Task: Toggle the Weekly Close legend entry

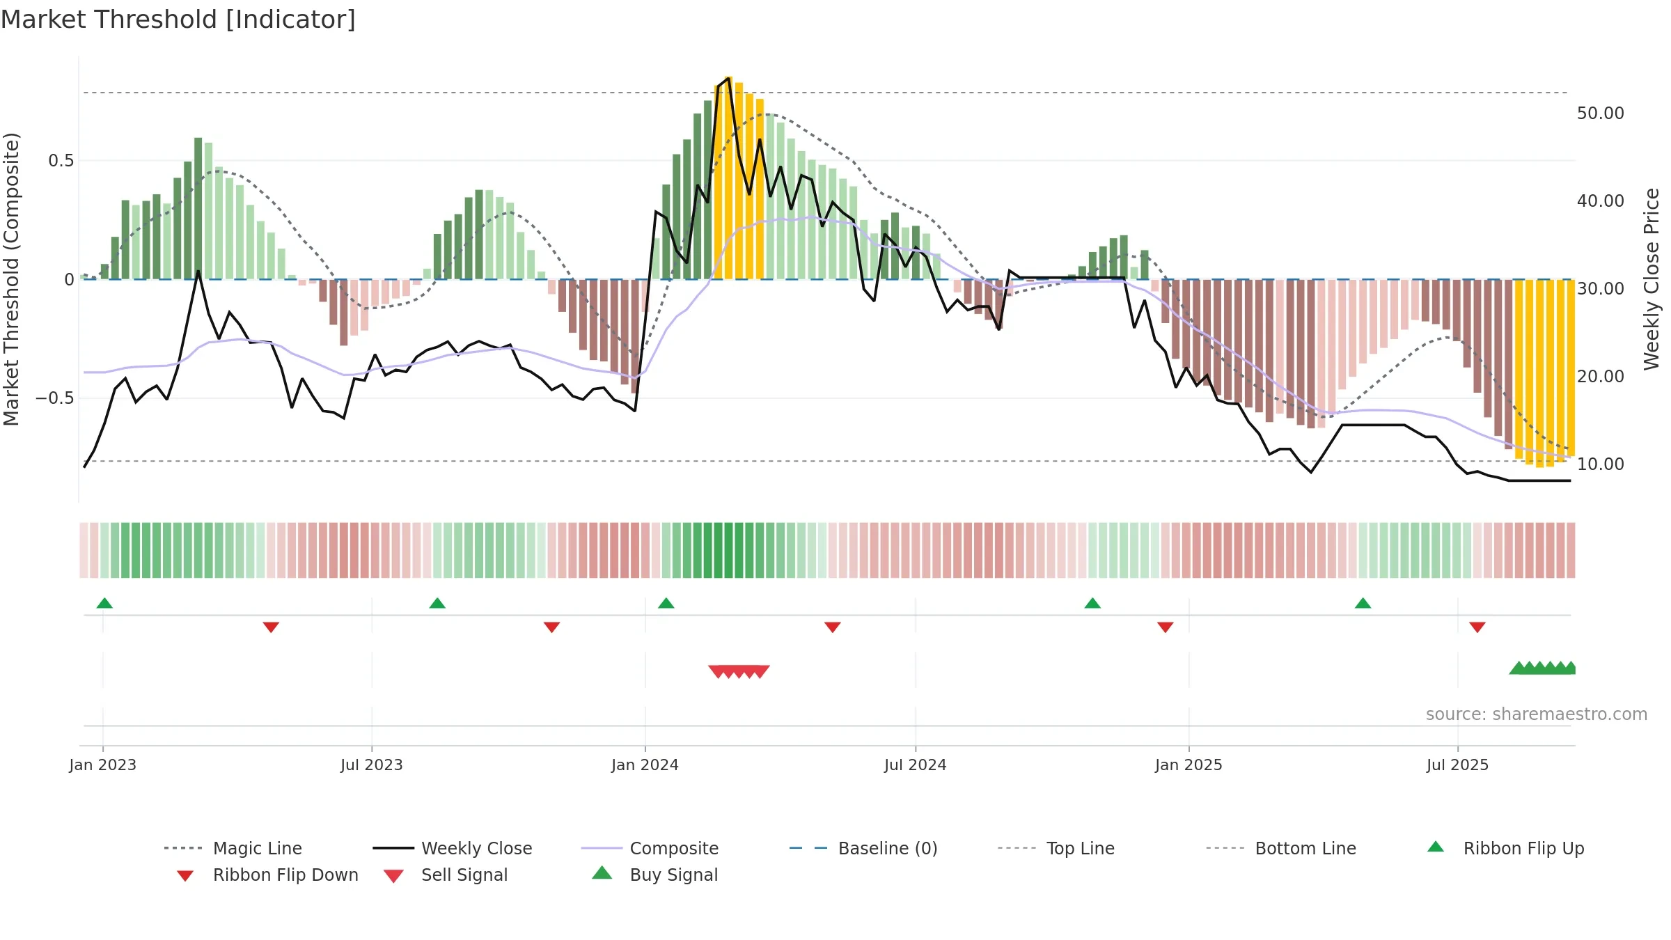Action: click(452, 848)
